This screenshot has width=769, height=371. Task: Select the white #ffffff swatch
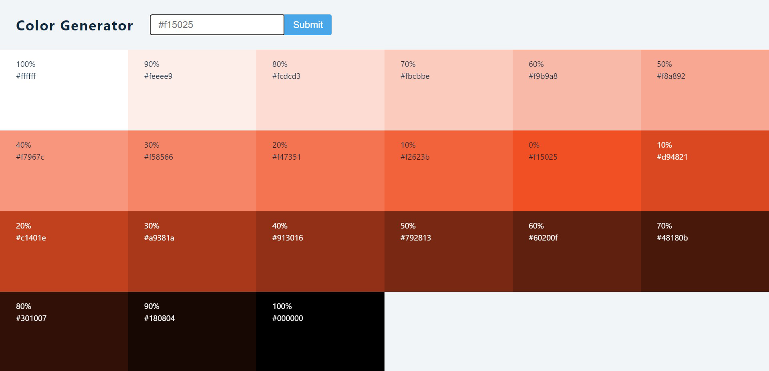[x=64, y=90]
